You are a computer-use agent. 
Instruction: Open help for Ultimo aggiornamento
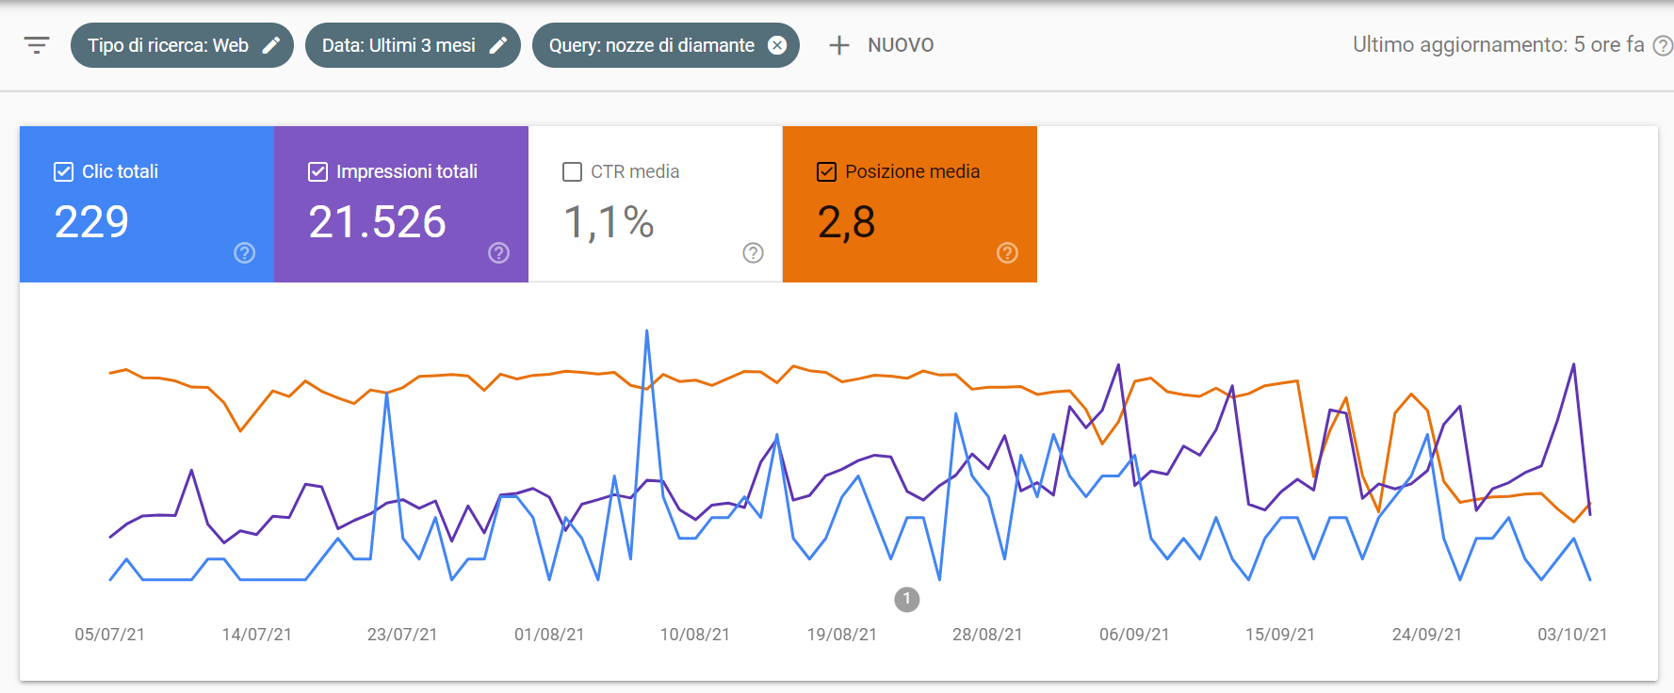(x=1664, y=45)
